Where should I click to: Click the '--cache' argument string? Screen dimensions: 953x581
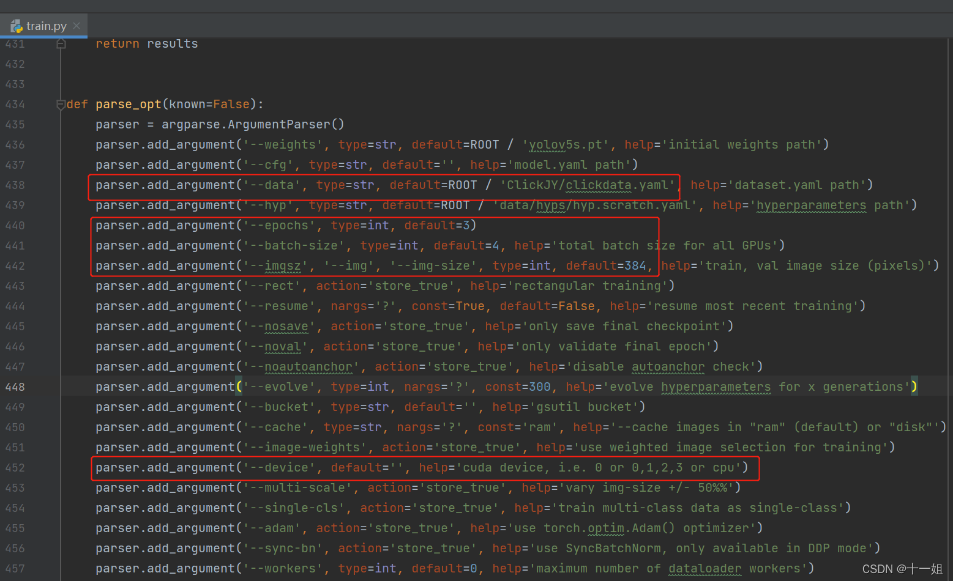[x=275, y=427]
